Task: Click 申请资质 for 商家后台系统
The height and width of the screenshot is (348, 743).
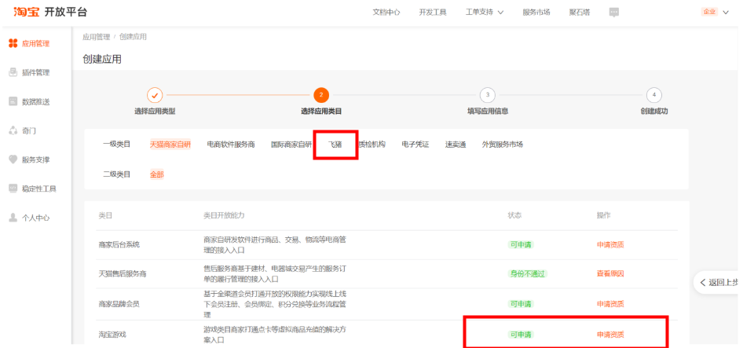Action: point(610,244)
